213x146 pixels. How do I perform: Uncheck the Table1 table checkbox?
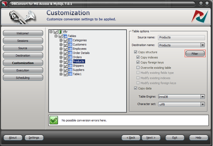[x=66, y=74]
